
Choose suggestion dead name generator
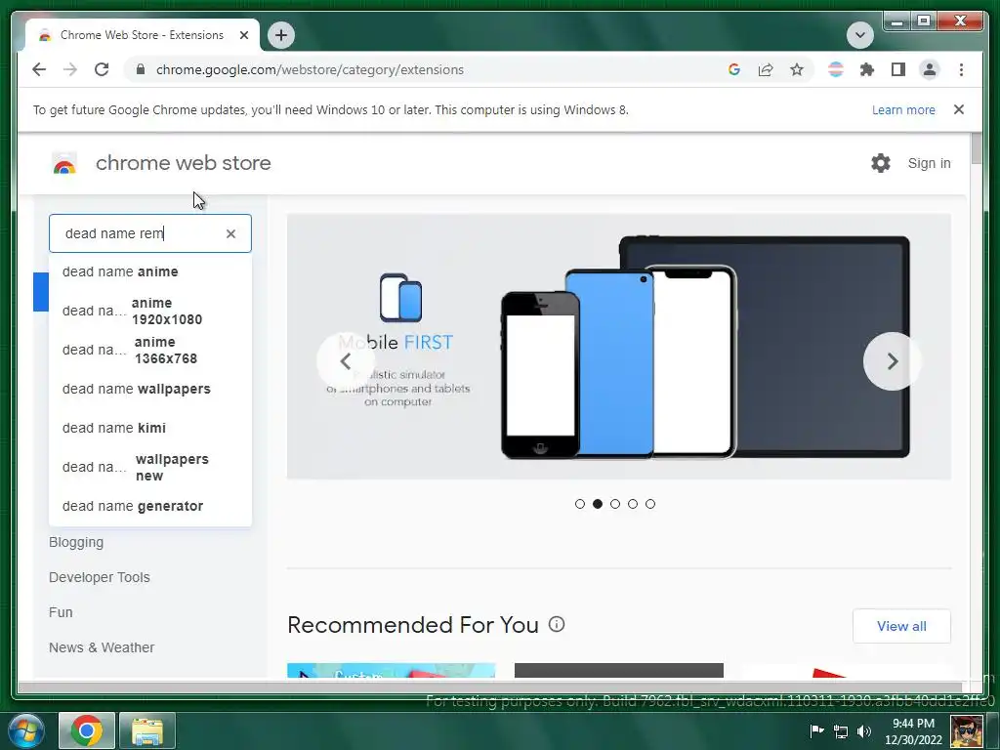(150, 507)
